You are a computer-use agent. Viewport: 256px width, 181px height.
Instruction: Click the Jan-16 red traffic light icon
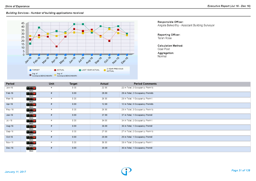point(31,88)
